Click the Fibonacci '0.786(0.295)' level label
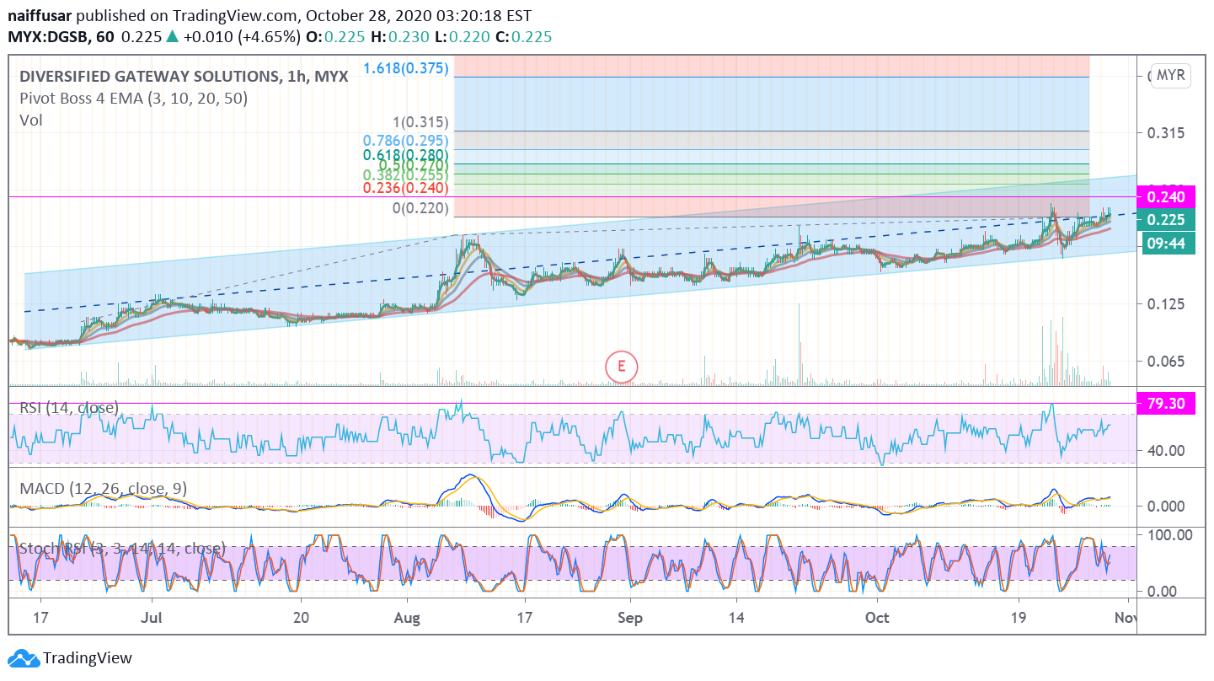 [x=406, y=141]
